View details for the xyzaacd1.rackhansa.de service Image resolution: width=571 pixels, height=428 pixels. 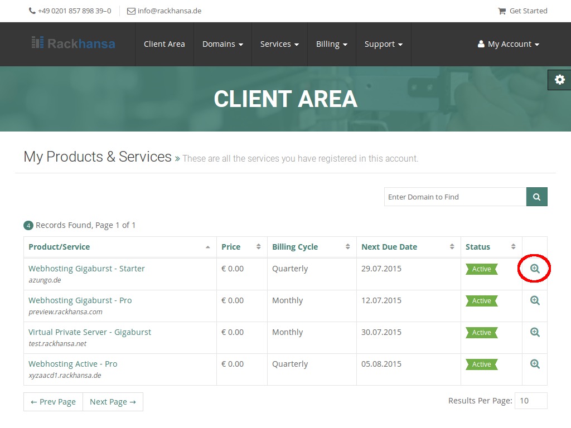(x=535, y=363)
